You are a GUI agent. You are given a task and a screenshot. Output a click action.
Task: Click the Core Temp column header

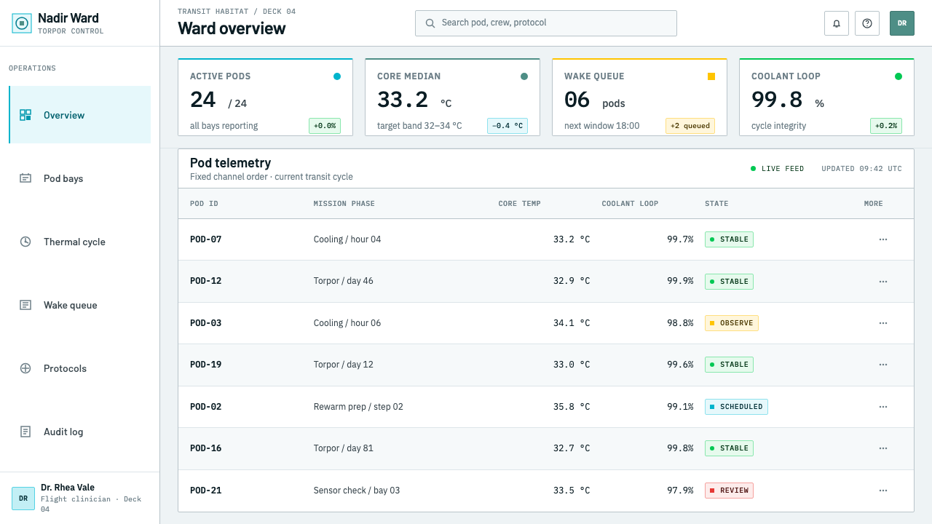point(519,204)
